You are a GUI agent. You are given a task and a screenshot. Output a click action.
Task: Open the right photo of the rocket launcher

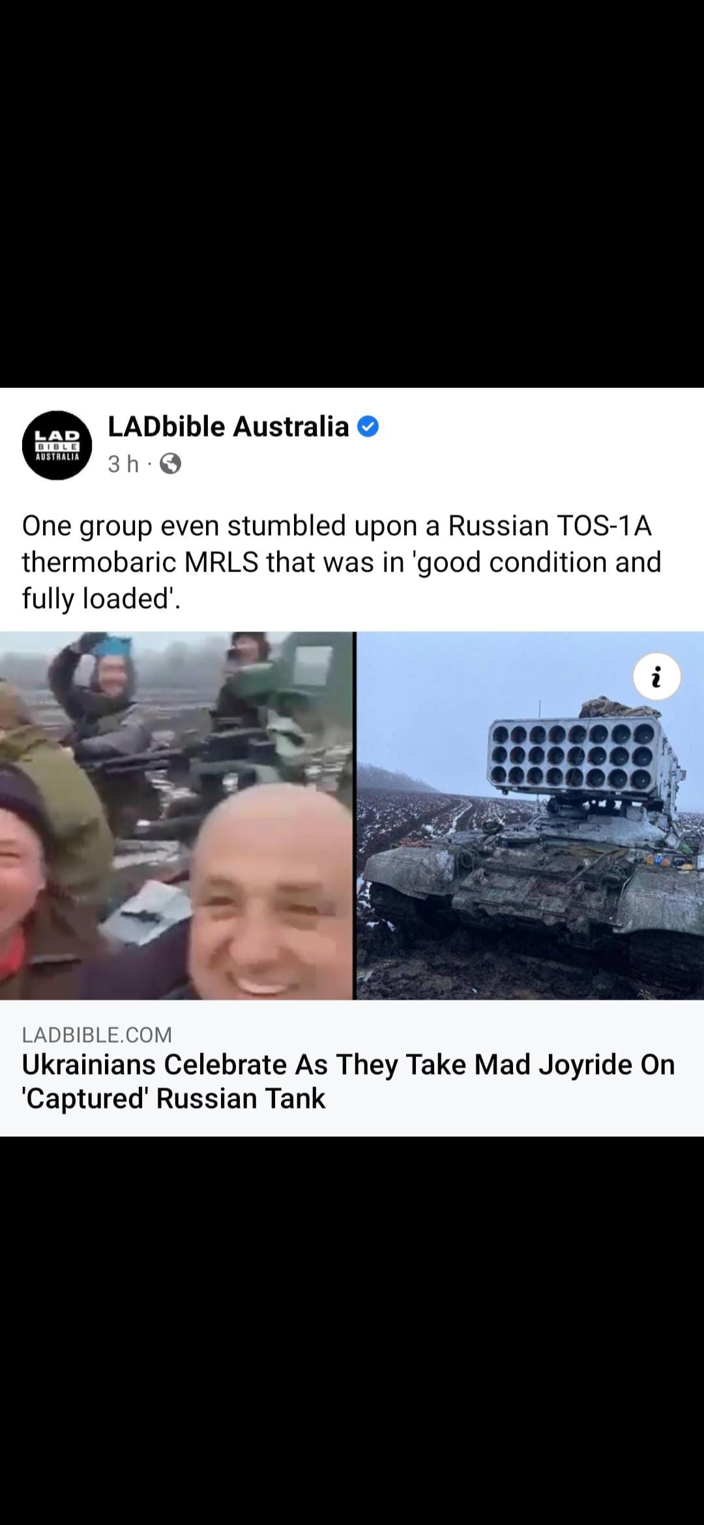pyautogui.click(x=530, y=815)
